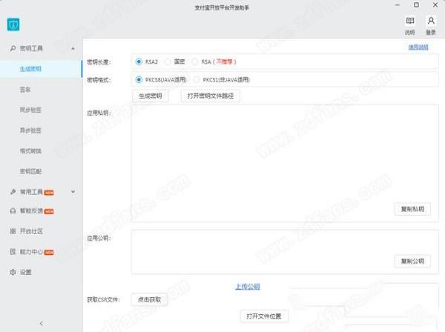Focus the 应用公钥 text area

(285, 252)
